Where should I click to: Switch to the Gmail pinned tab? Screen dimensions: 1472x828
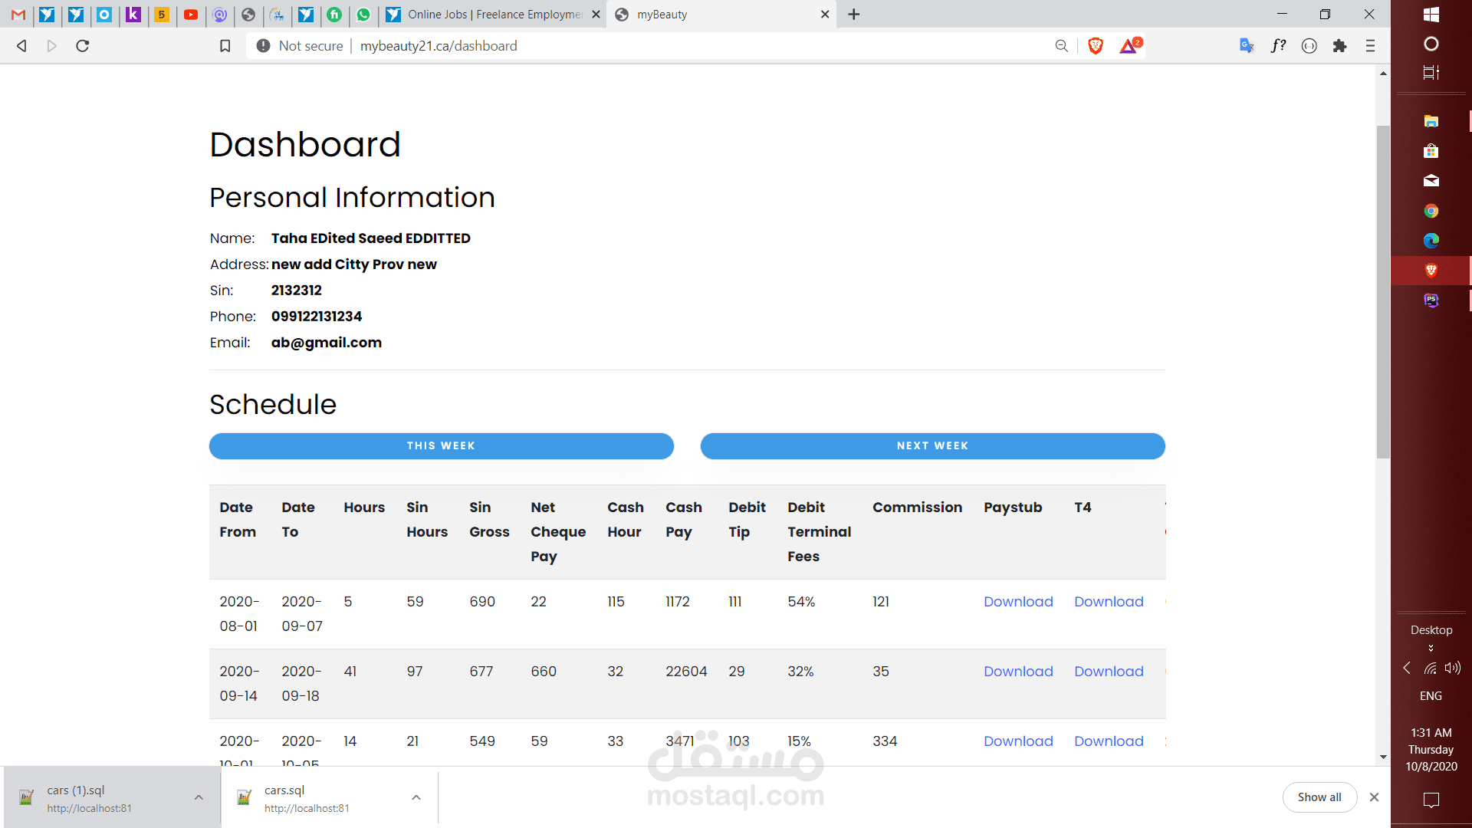pyautogui.click(x=18, y=14)
